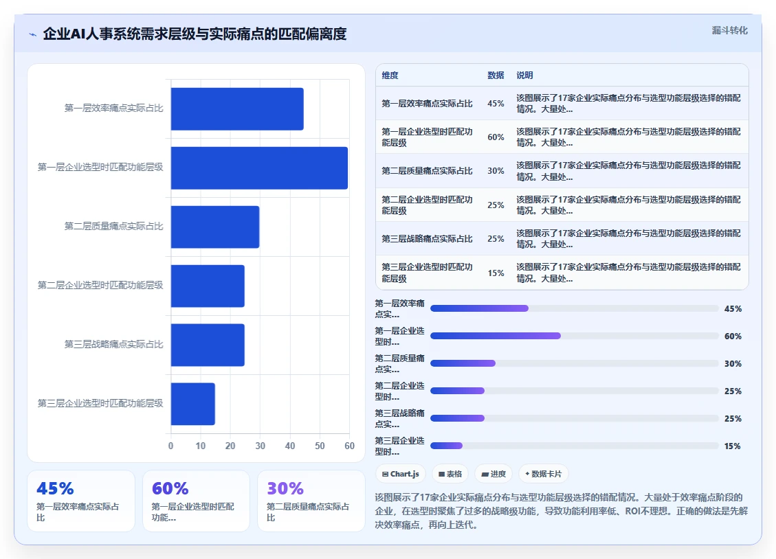Click the 数据 table column header

pyautogui.click(x=496, y=76)
